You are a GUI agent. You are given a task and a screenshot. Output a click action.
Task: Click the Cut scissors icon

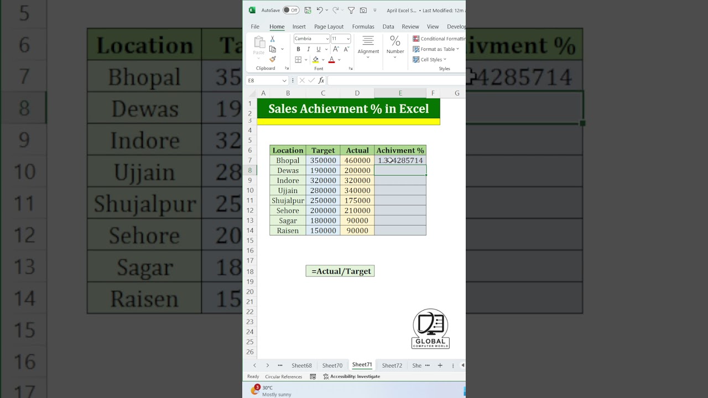tap(272, 39)
